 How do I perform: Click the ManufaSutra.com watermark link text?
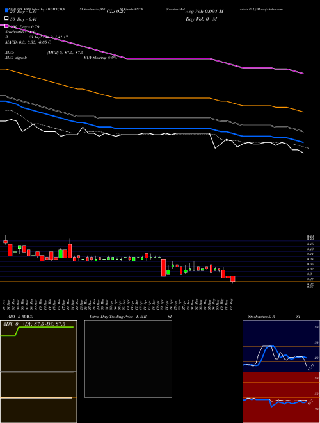click(x=270, y=9)
